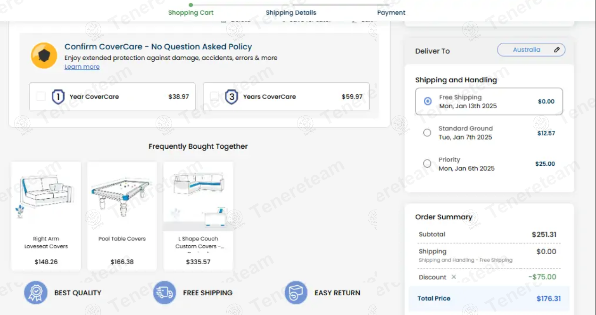Image resolution: width=596 pixels, height=315 pixels.
Task: Open the Australia deliver-to country selector
Action: (x=526, y=50)
